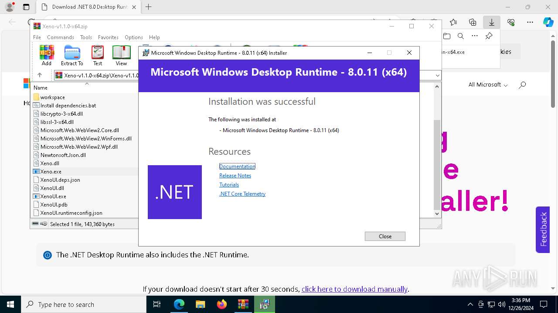Open the notification center icon

pos(544,304)
